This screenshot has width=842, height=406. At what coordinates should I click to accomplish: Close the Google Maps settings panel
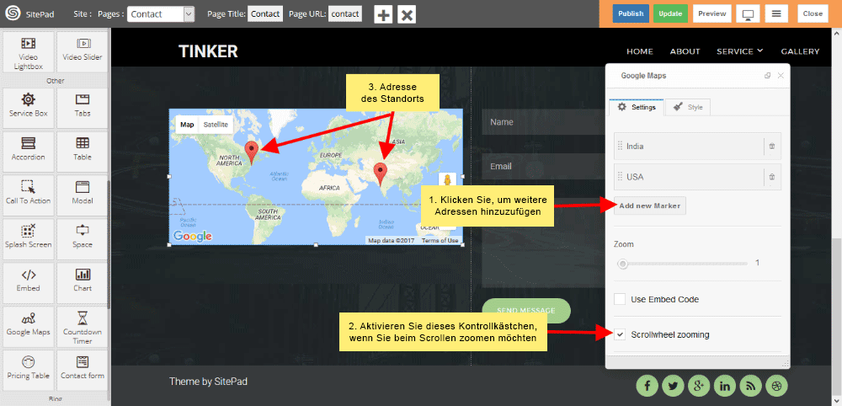click(x=781, y=76)
